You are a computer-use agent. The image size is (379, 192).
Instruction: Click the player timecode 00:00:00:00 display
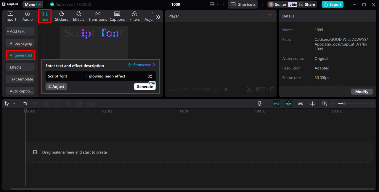pyautogui.click(x=177, y=89)
